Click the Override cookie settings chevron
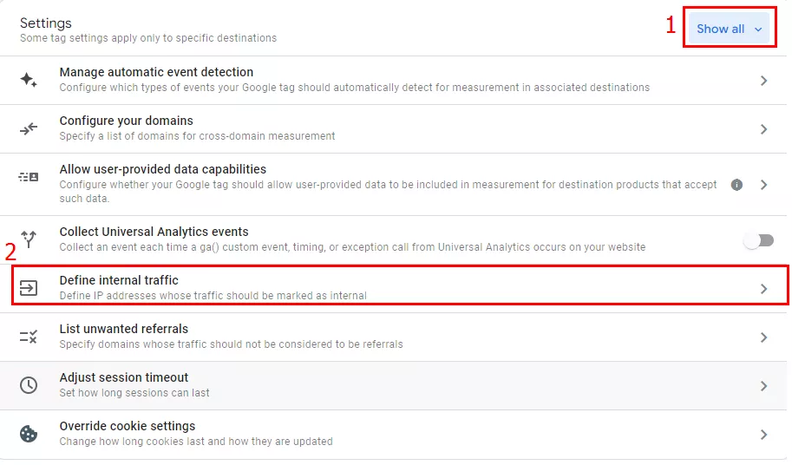This screenshot has width=792, height=465. pyautogui.click(x=763, y=435)
